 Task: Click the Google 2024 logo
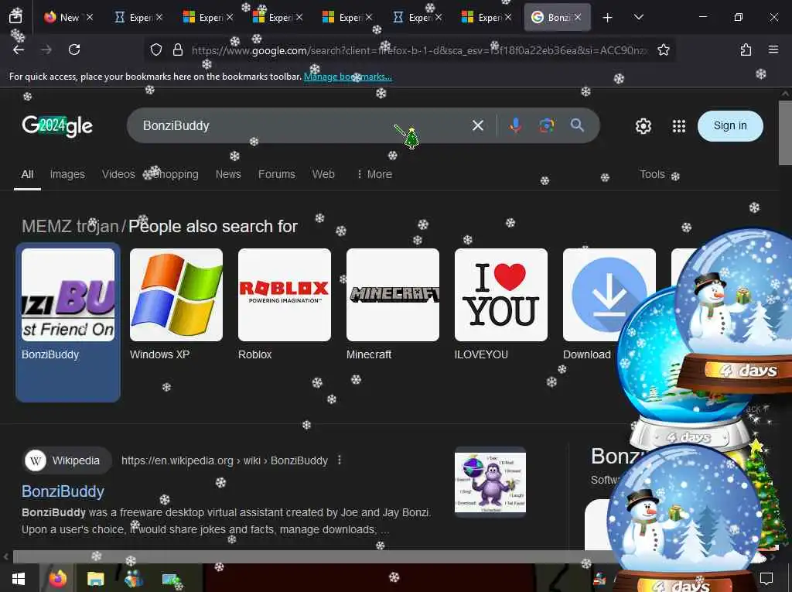[57, 126]
